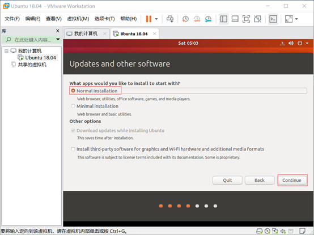Close the 库 library panel
The height and width of the screenshot is (235, 314).
pyautogui.click(x=58, y=31)
